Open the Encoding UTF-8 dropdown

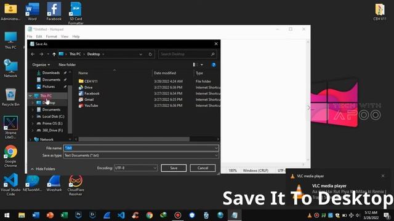point(135,168)
